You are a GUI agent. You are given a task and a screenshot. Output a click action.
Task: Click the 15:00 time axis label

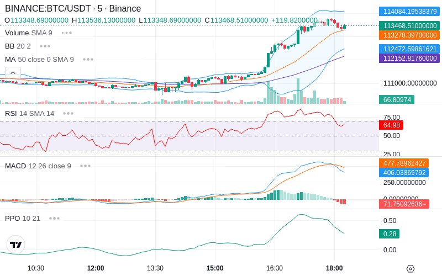point(215,268)
